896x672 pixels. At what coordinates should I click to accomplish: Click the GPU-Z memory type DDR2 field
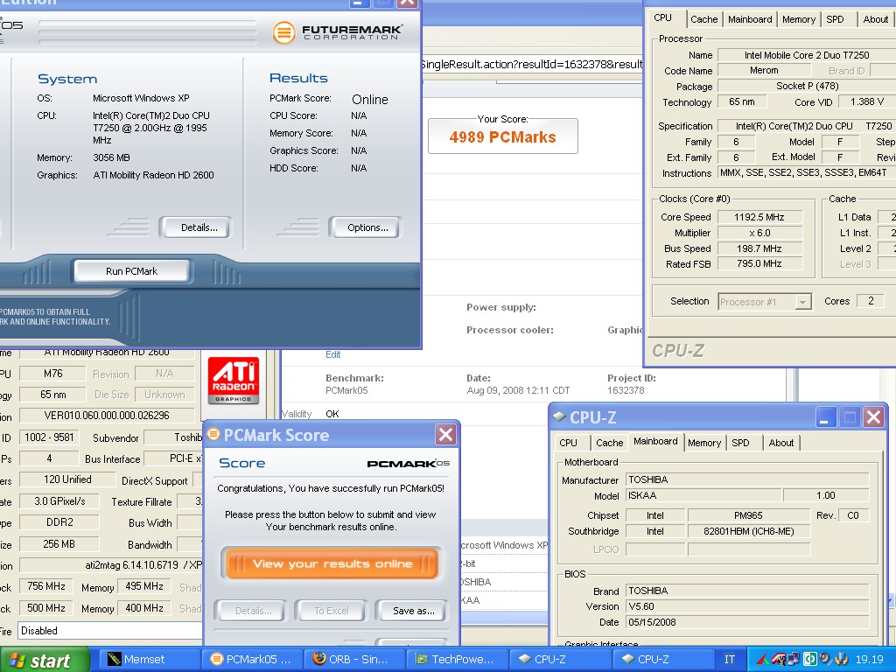[x=59, y=522]
